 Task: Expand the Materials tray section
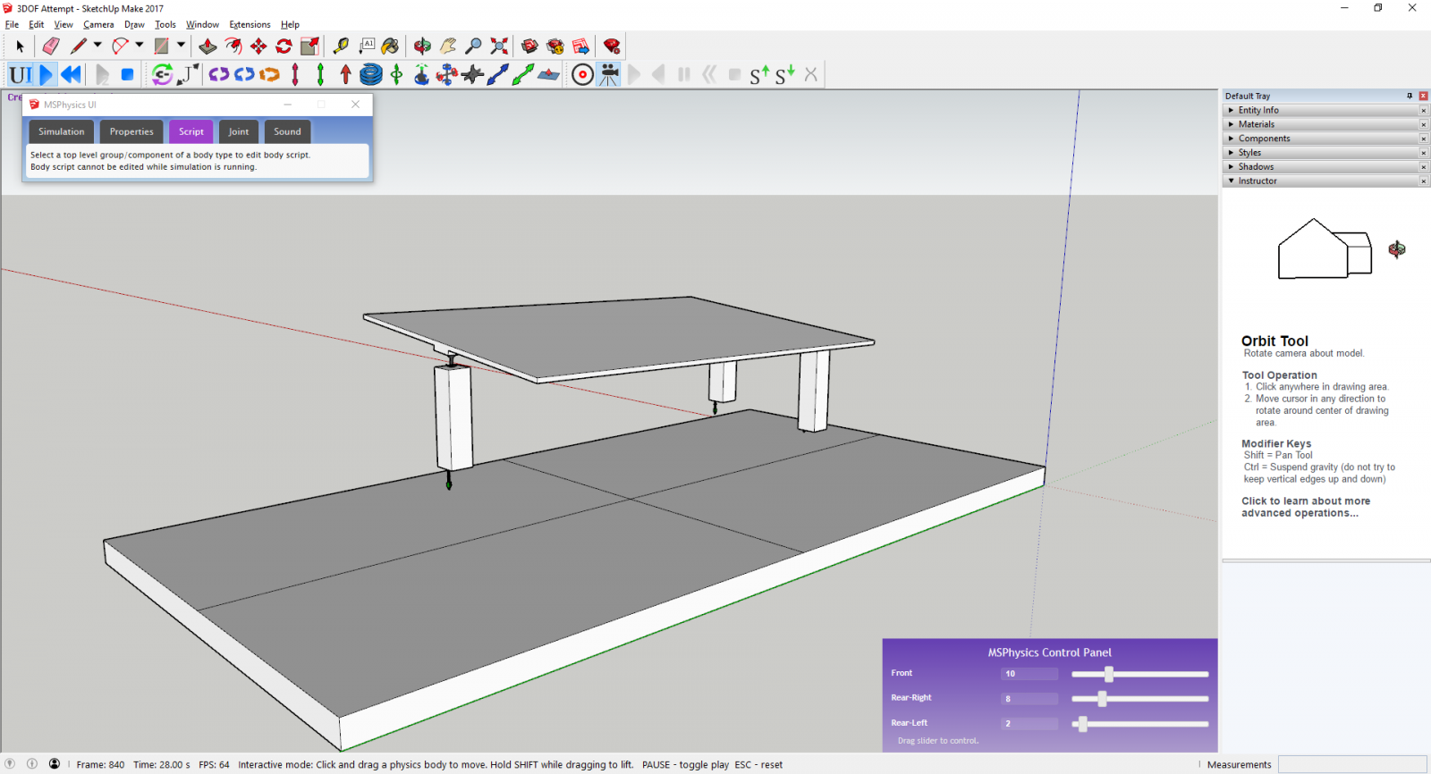pos(1257,124)
